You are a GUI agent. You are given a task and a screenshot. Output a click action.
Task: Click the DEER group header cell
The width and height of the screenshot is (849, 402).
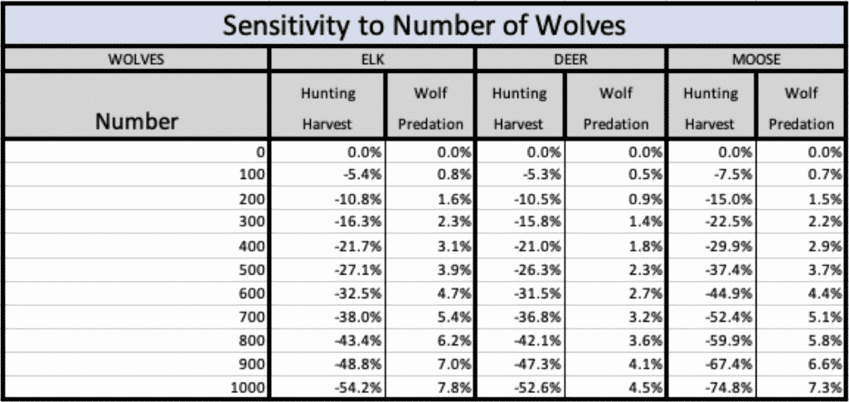(571, 60)
